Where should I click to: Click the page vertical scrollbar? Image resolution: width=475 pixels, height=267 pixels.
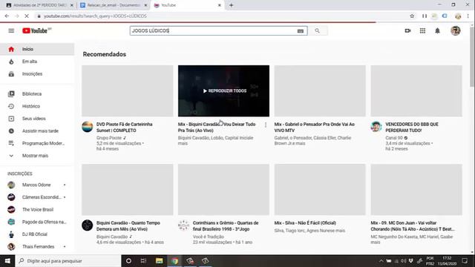pyautogui.click(x=472, y=56)
